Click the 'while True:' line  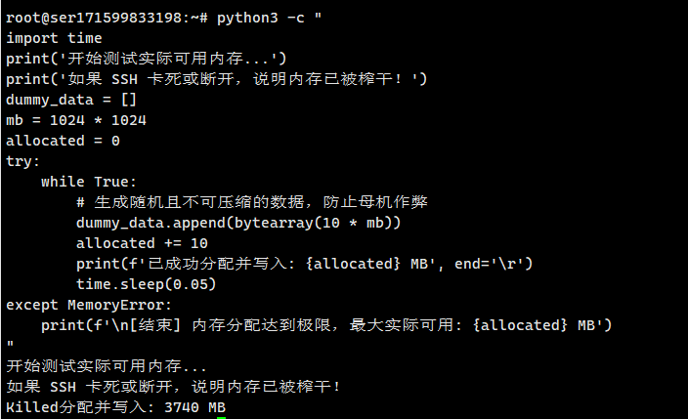click(89, 182)
